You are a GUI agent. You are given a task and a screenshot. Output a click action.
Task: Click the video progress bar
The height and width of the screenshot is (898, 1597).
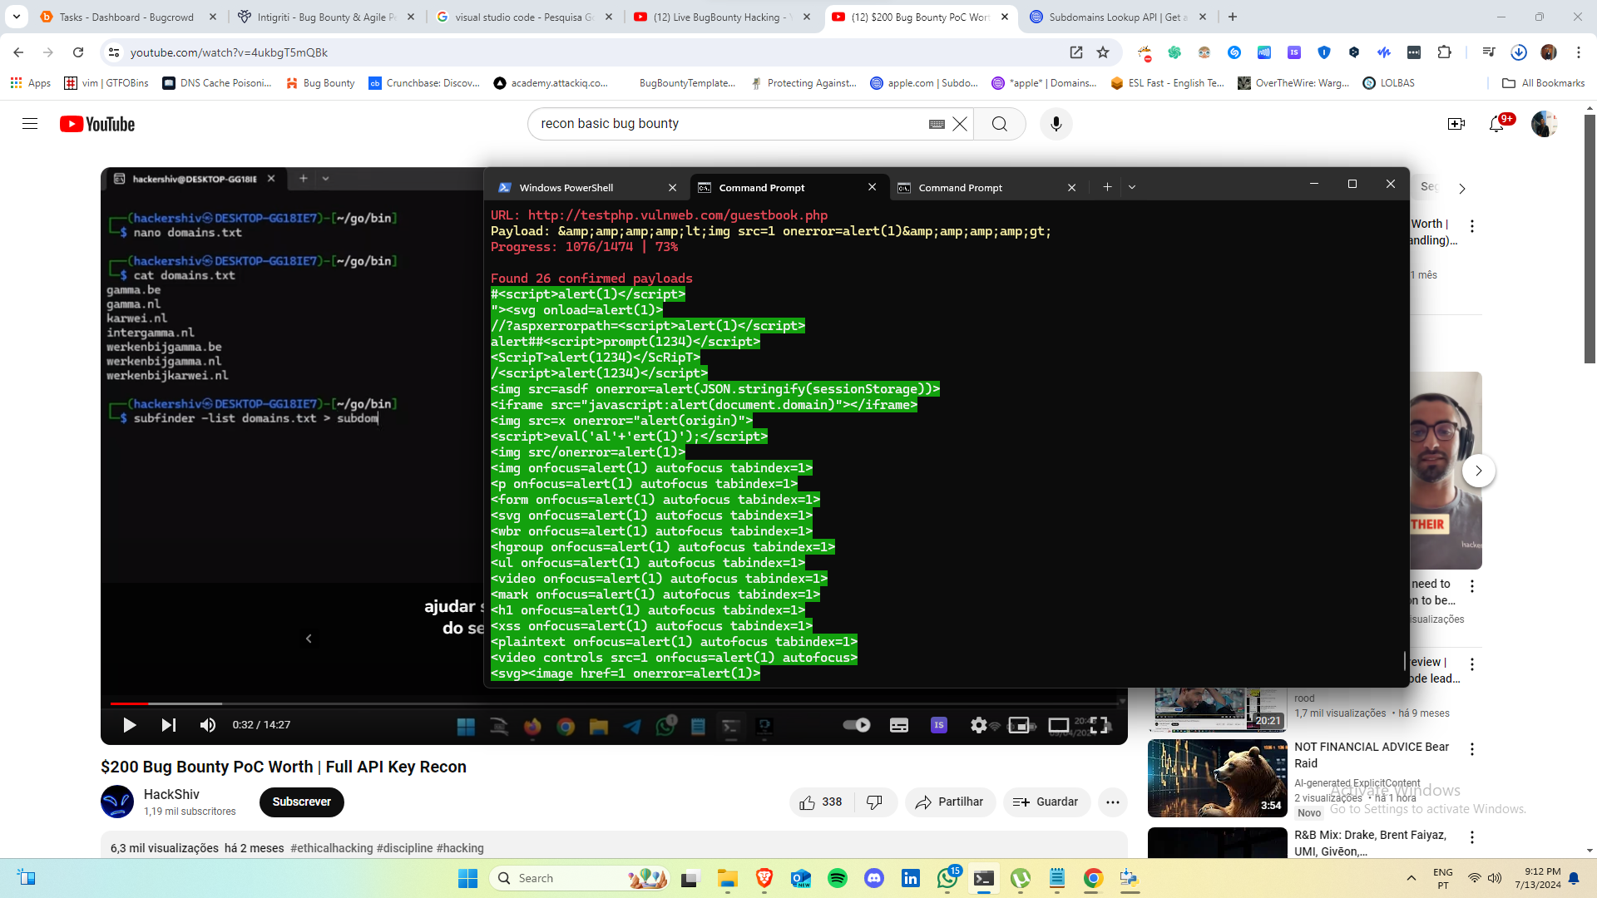coord(582,703)
